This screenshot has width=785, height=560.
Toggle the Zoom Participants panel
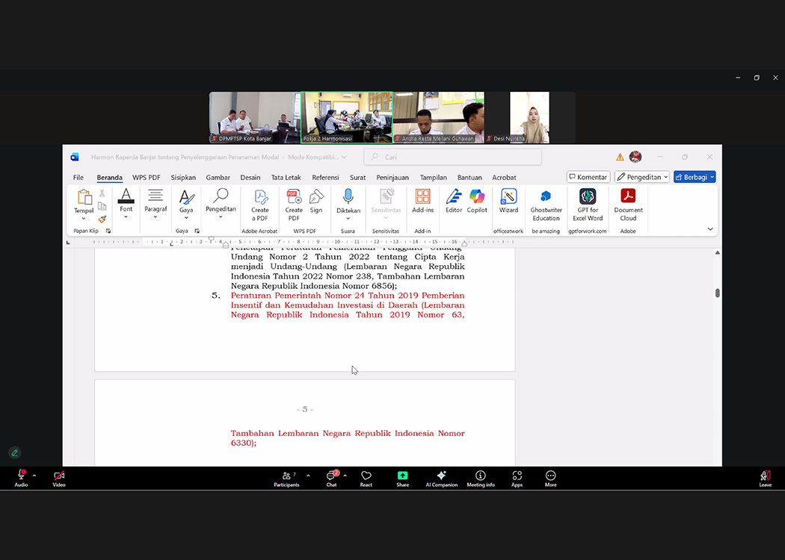point(286,478)
